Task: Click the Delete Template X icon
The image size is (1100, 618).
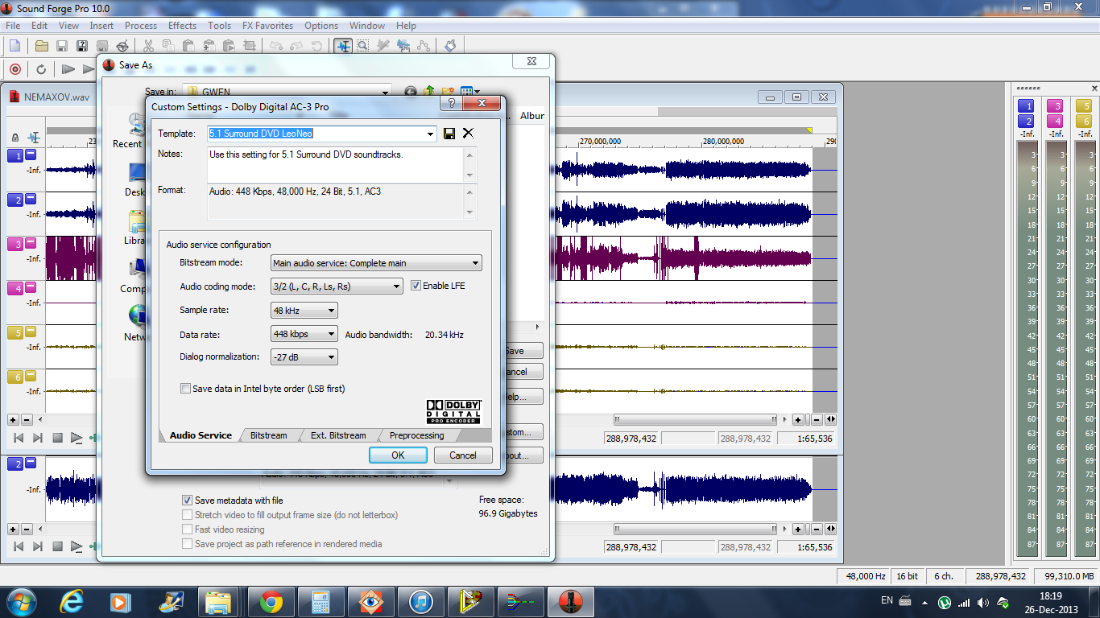Action: pyautogui.click(x=468, y=134)
